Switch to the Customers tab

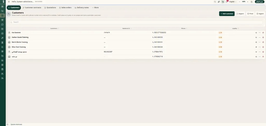point(14,7)
